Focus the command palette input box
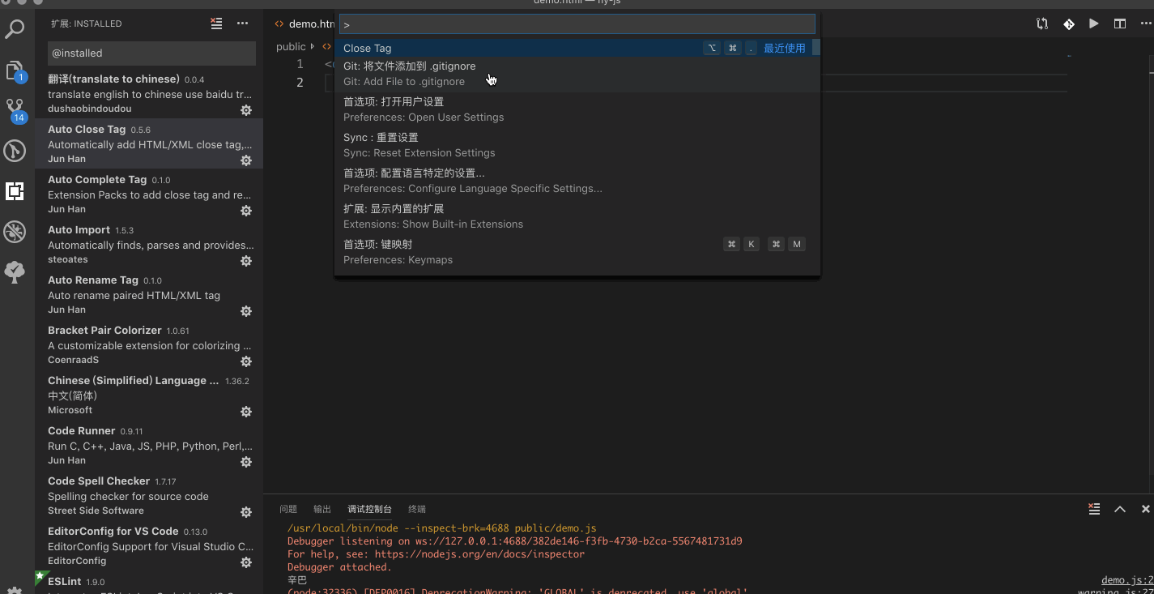The width and height of the screenshot is (1154, 594). pyautogui.click(x=577, y=24)
